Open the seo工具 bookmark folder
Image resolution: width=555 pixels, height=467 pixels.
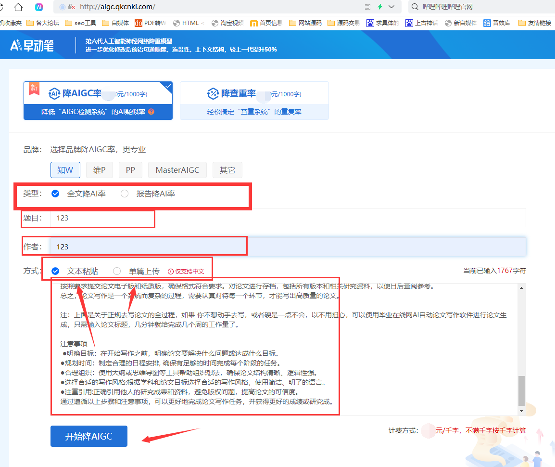click(x=81, y=23)
